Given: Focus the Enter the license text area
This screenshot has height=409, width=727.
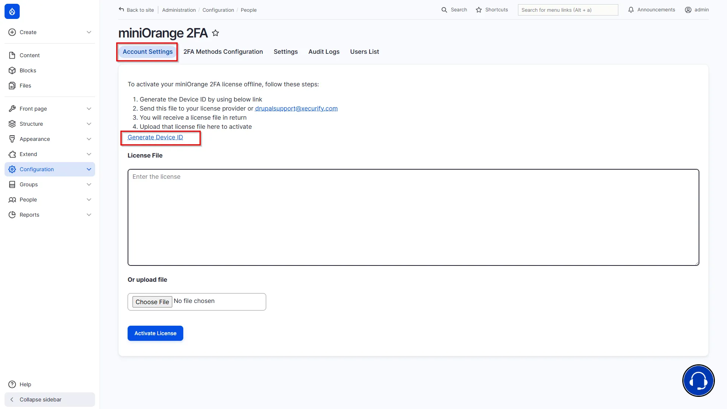Looking at the screenshot, I should [x=413, y=217].
